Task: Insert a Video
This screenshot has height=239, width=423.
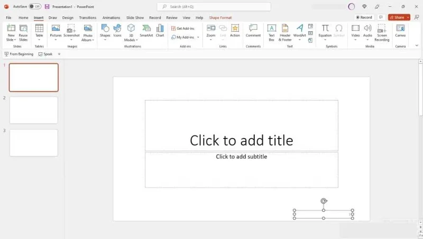Action: tap(355, 32)
